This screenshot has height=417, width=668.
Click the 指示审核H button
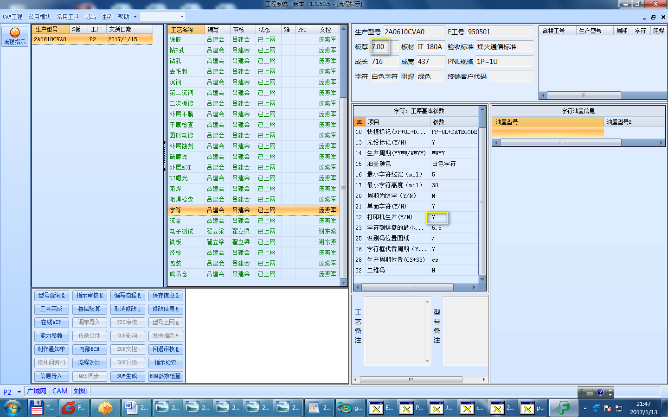(x=90, y=295)
